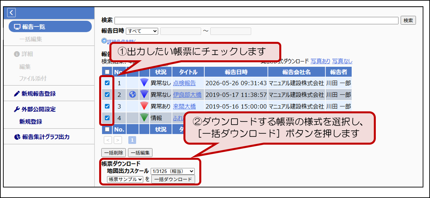Sort by the top 状況 column header
Viewport: 430px width, 198px height.
[x=161, y=72]
